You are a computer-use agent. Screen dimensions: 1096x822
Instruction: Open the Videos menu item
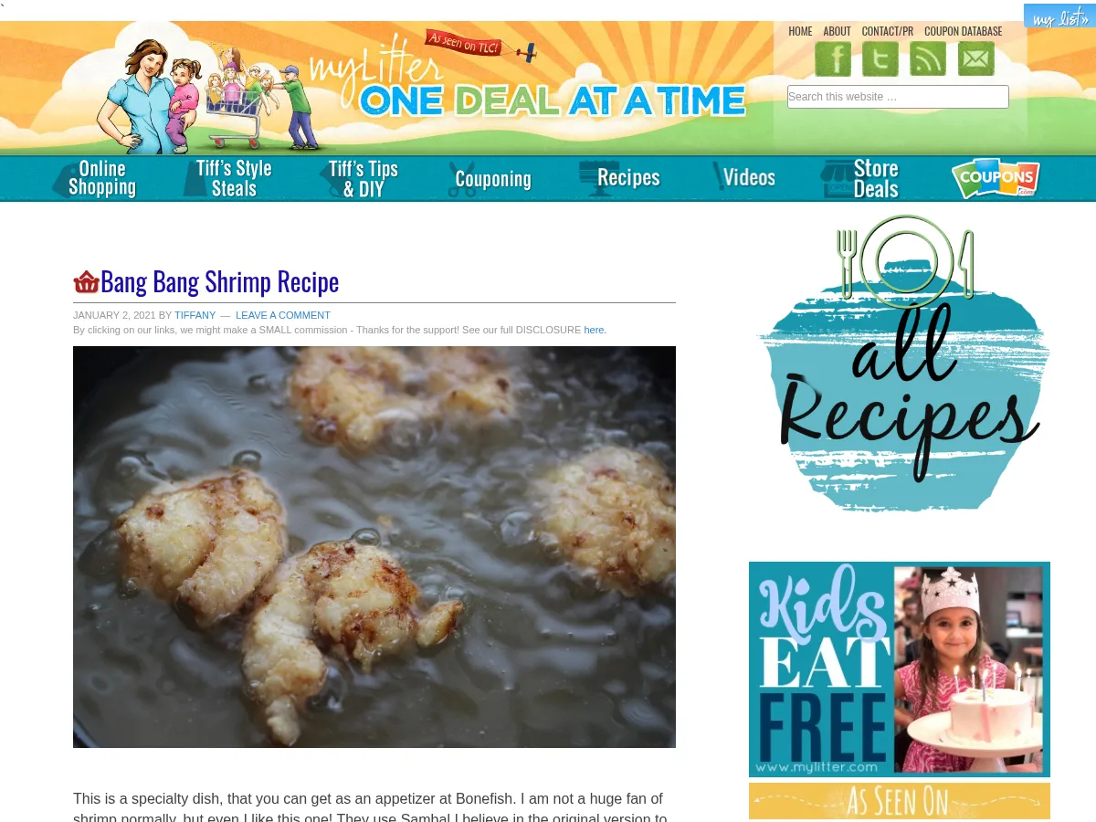click(x=743, y=177)
